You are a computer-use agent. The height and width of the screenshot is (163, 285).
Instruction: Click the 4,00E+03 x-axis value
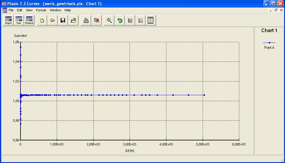point(166,144)
